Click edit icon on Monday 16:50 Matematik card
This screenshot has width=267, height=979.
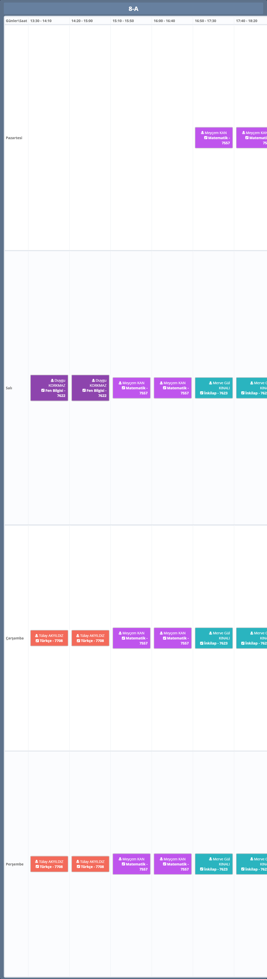206,138
